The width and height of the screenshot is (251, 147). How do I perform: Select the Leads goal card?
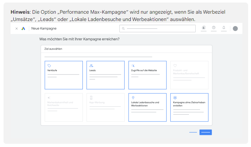pyautogui.click(x=106, y=75)
